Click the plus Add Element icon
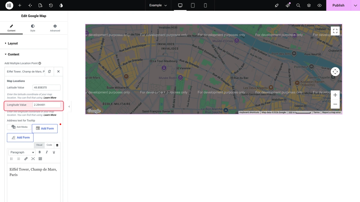 tap(20, 5)
